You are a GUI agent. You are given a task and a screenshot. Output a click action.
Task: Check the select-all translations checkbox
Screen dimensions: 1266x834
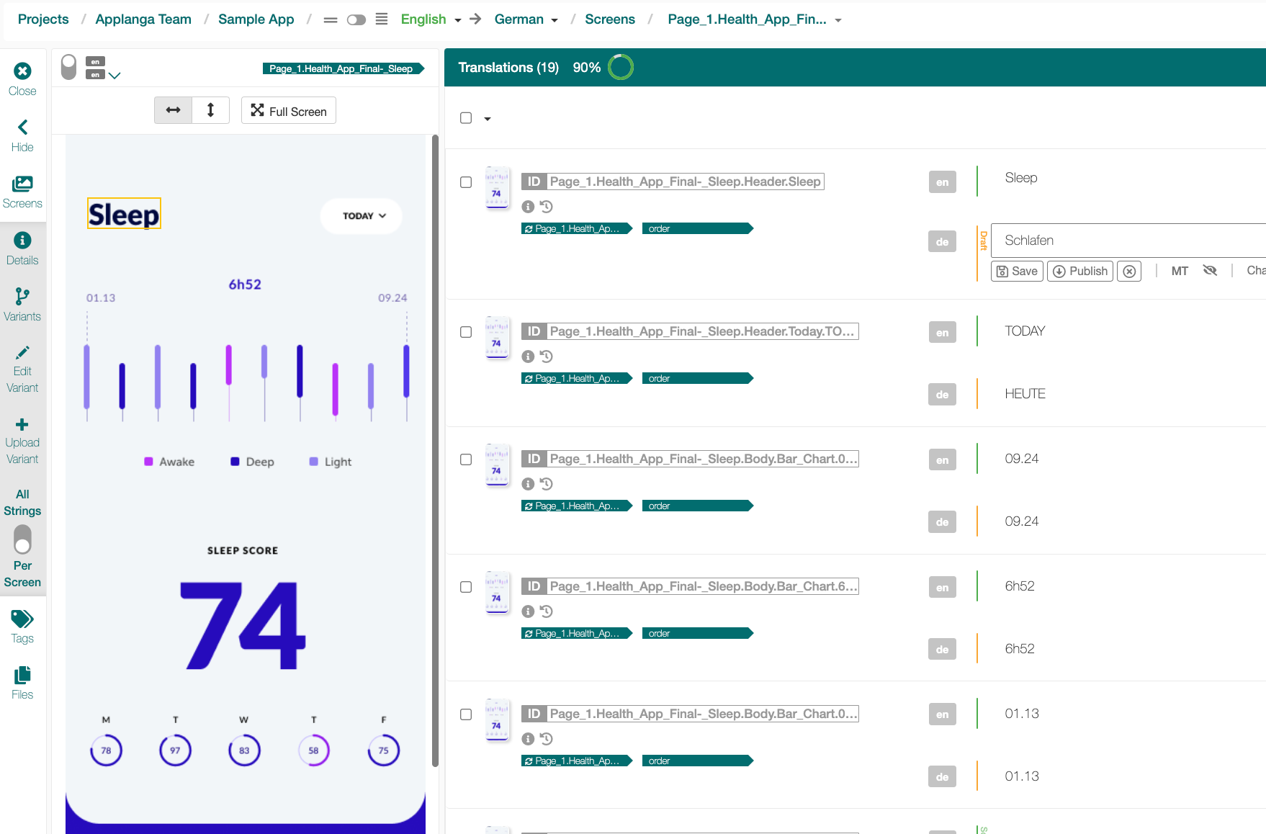(x=466, y=118)
